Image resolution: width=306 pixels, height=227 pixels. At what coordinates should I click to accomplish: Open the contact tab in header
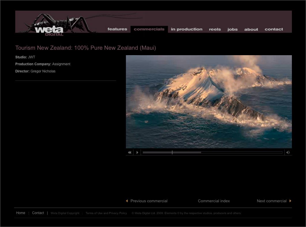click(x=274, y=29)
